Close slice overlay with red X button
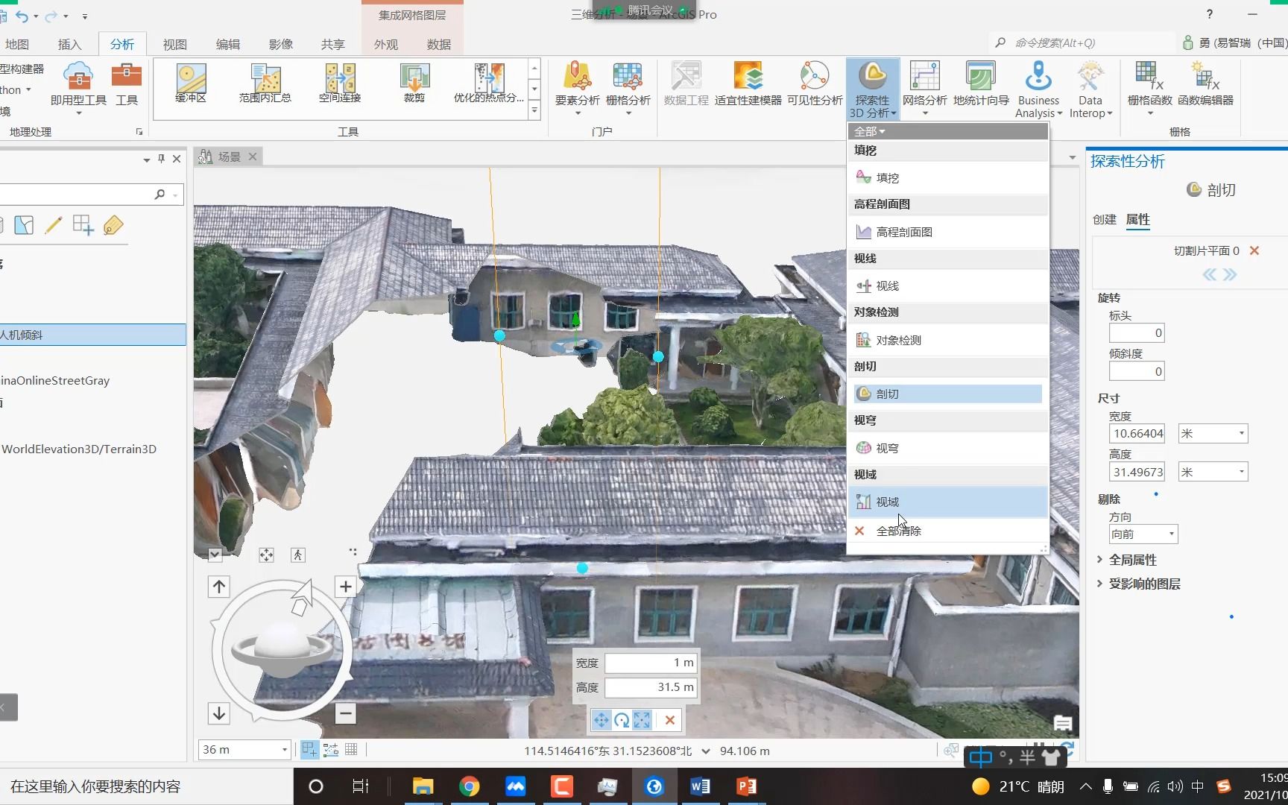 click(x=670, y=720)
